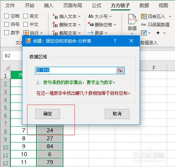Click the 截取文本 icon
The width and height of the screenshot is (175, 167).
click(55, 33)
